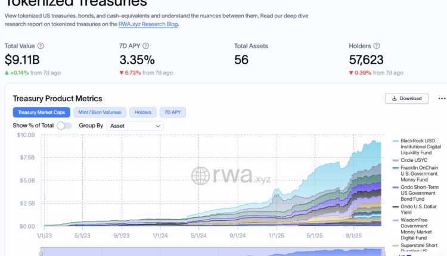Click the BlackRock USD fund legend color marker
This screenshot has height=256, width=447.
[x=395, y=141]
